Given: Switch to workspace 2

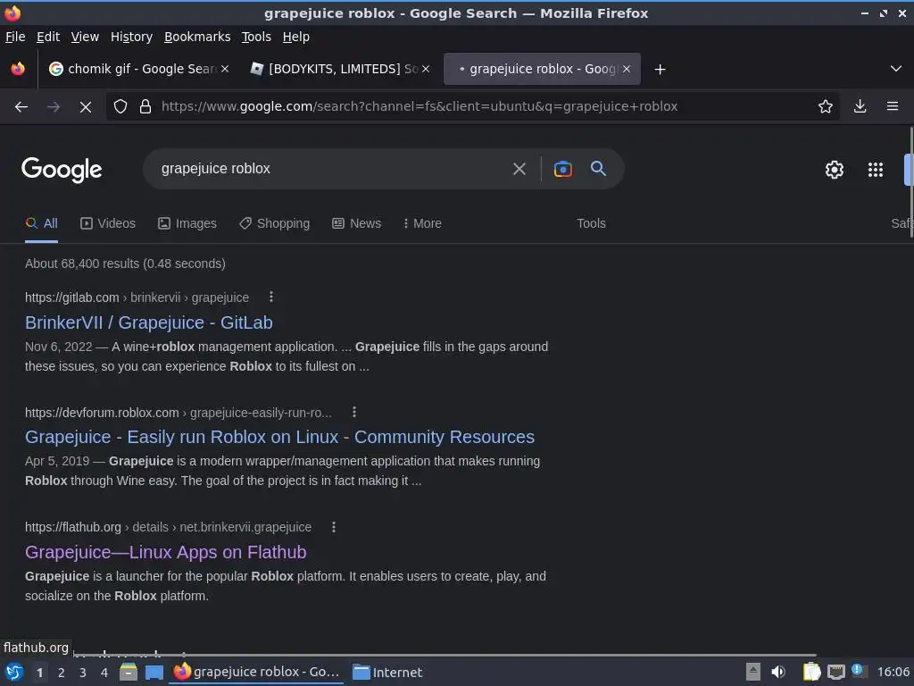Looking at the screenshot, I should tap(61, 673).
